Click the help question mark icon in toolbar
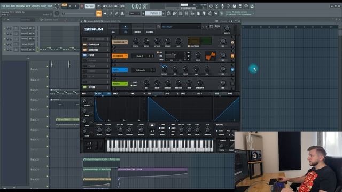The width and height of the screenshot is (342, 192). pos(228,6)
